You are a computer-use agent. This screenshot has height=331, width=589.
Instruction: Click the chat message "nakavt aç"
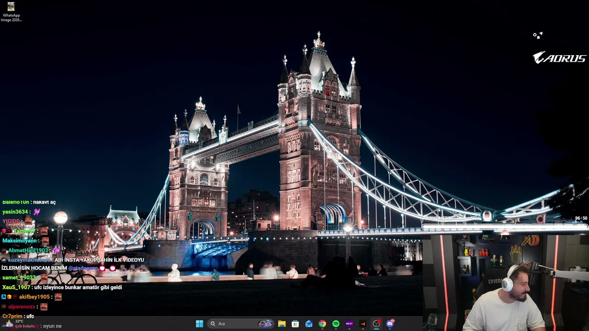44,202
